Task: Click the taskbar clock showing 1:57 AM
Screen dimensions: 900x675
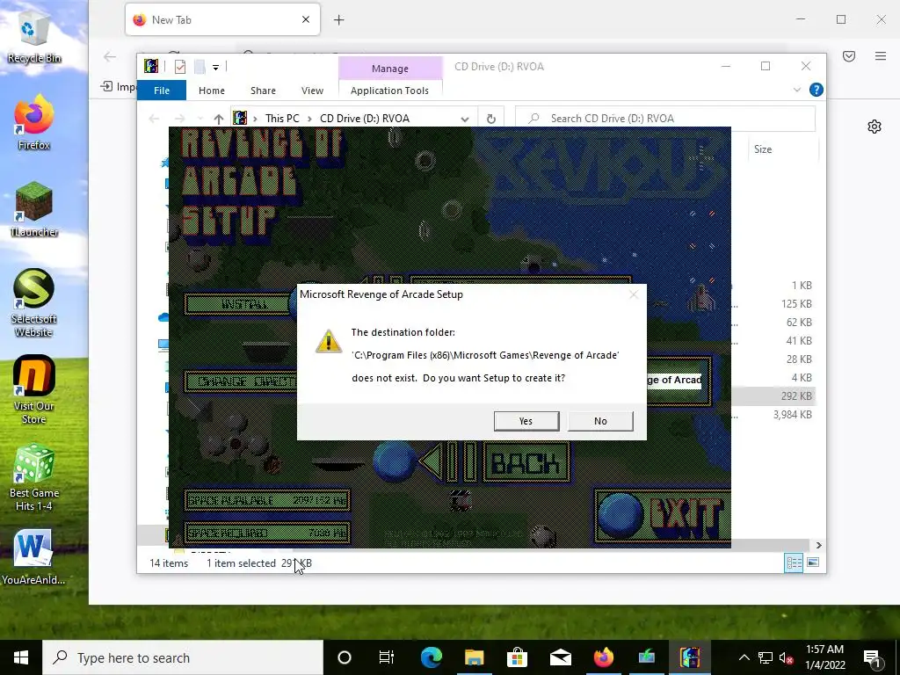Action: click(x=824, y=657)
